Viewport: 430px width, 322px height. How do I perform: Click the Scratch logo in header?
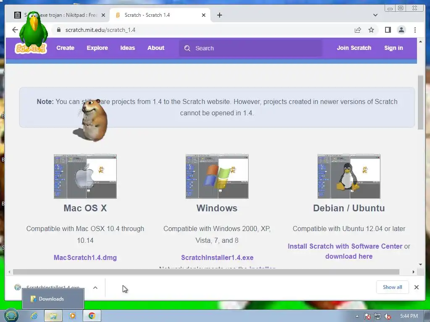pyautogui.click(x=31, y=48)
